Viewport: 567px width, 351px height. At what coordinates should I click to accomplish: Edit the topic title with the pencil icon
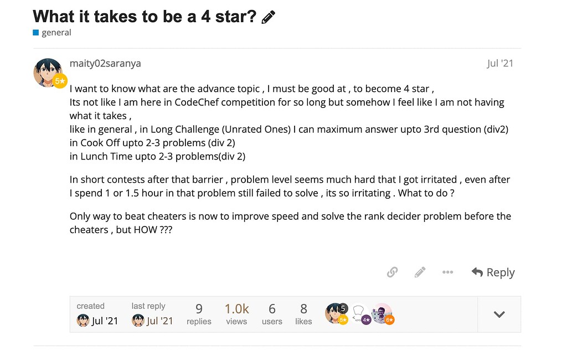pos(268,16)
